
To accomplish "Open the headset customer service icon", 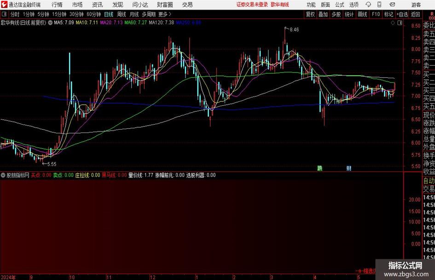I will click(x=368, y=5).
